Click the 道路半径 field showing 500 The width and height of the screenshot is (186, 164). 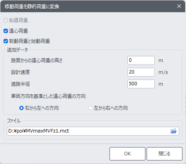(141, 84)
